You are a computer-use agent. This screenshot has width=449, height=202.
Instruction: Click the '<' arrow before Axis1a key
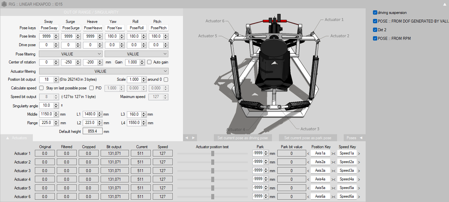click(x=308, y=153)
